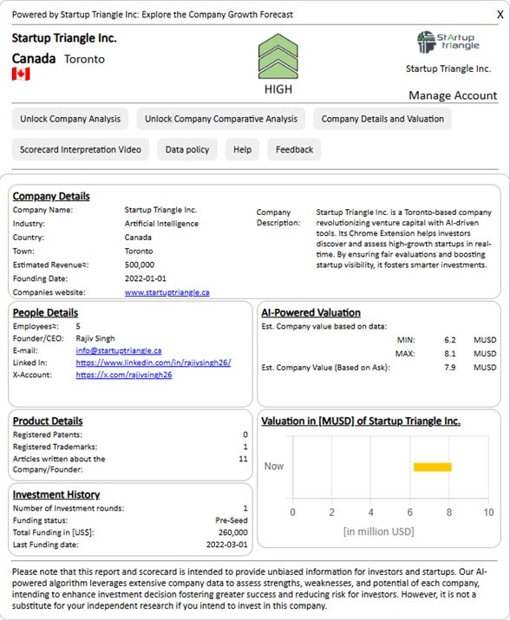Open the x.com/rajivsingh26 link
510x620 pixels.
124,375
